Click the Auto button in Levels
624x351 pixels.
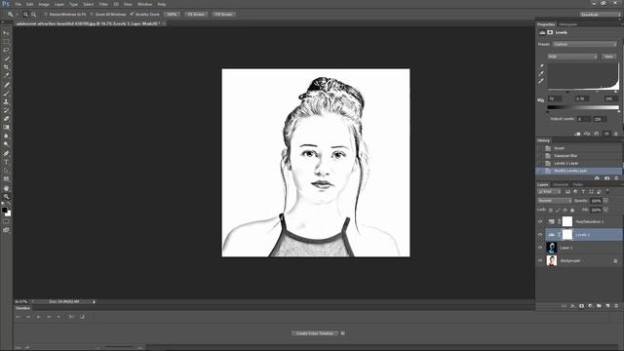click(608, 57)
